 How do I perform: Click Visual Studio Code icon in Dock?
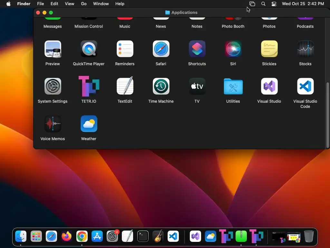(173, 236)
